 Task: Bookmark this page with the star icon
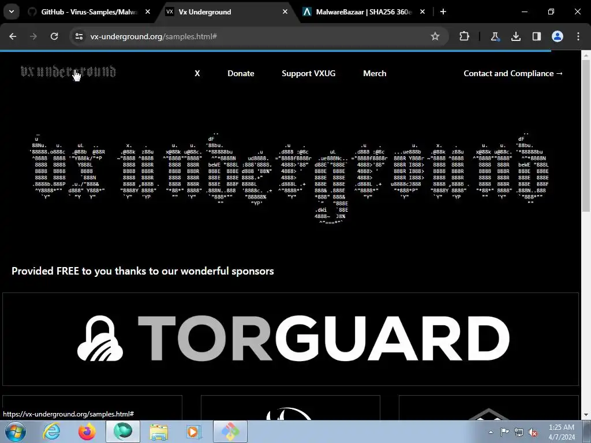[435, 36]
